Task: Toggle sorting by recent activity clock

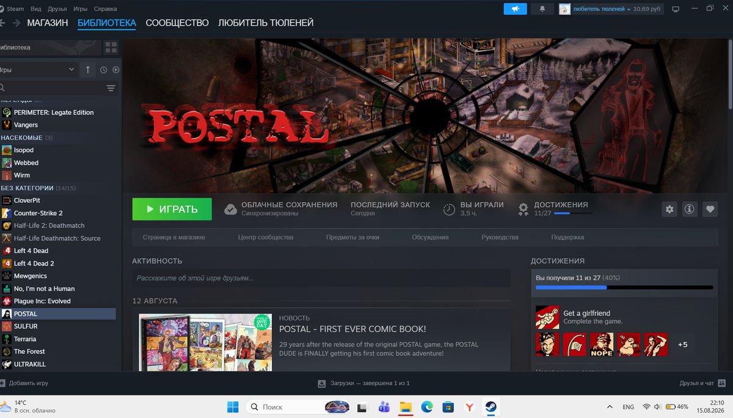Action: [103, 70]
